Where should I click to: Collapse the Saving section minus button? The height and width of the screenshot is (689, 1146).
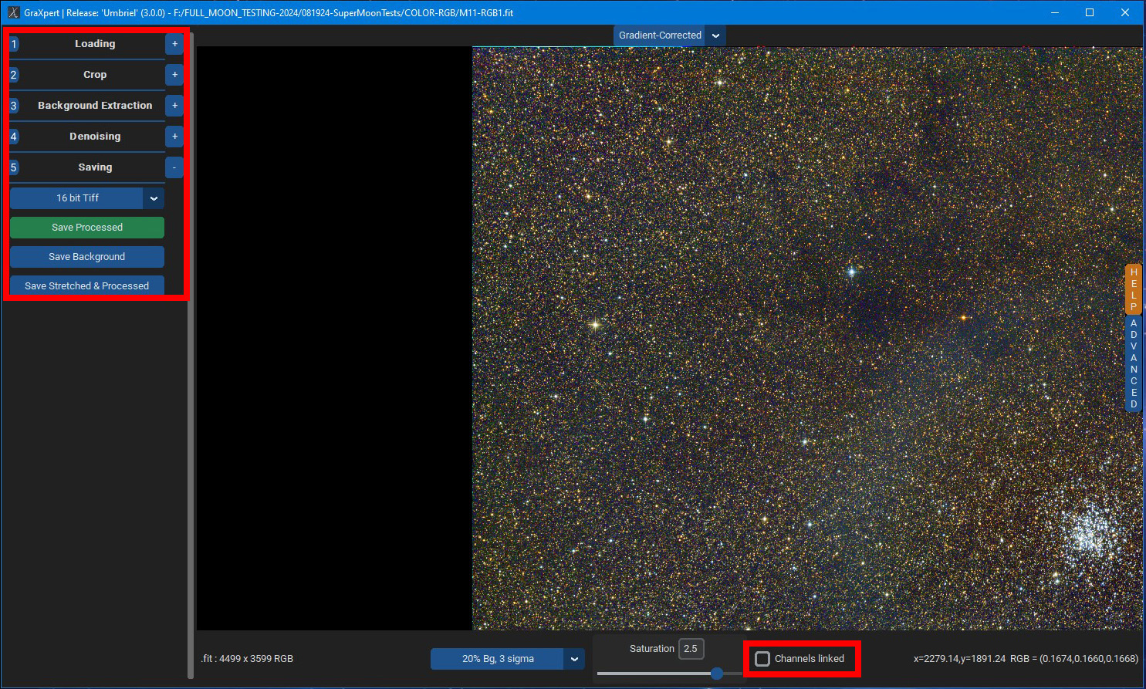174,167
